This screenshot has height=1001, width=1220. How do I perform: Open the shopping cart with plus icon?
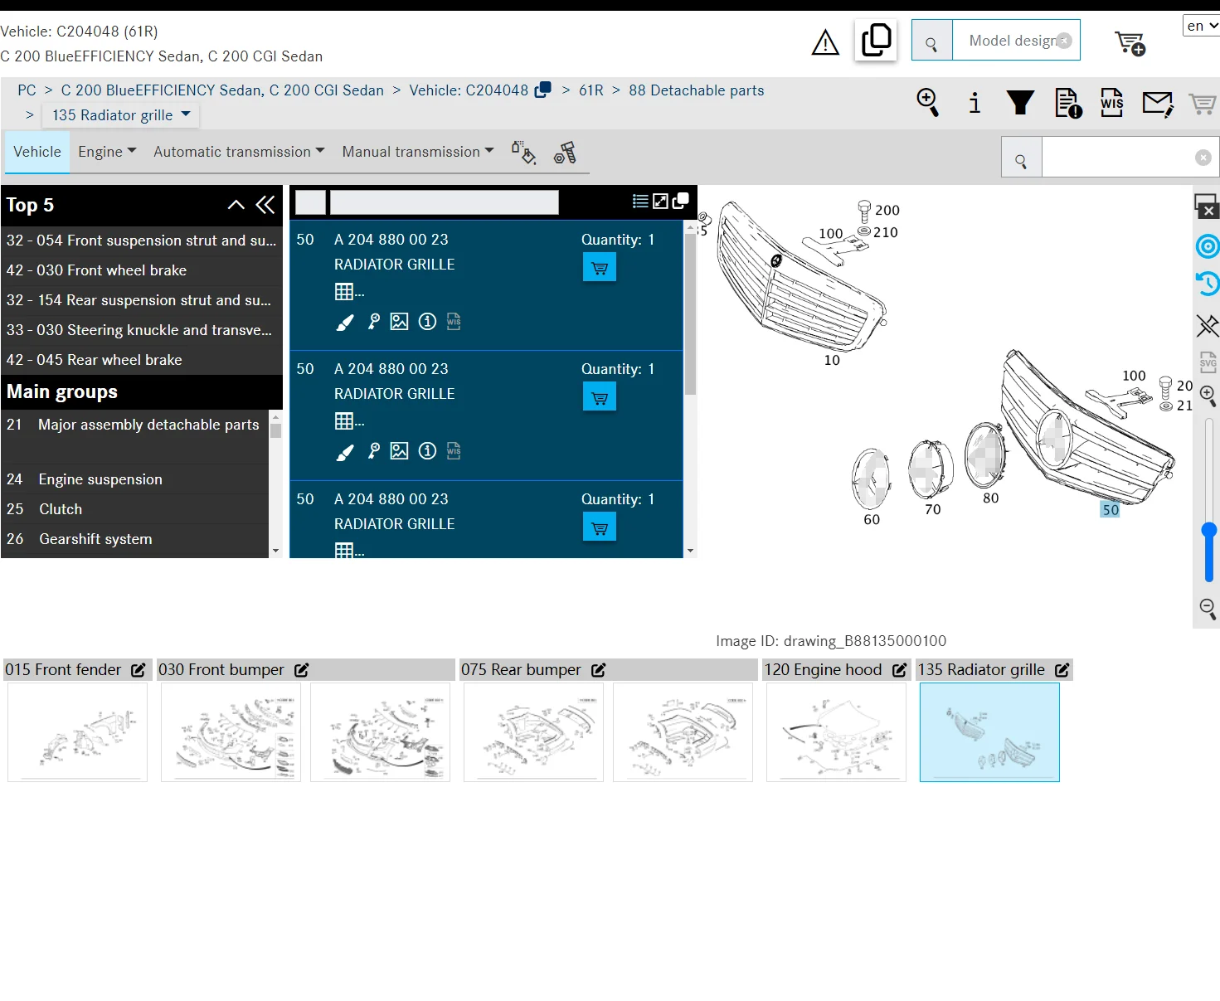pyautogui.click(x=1130, y=43)
